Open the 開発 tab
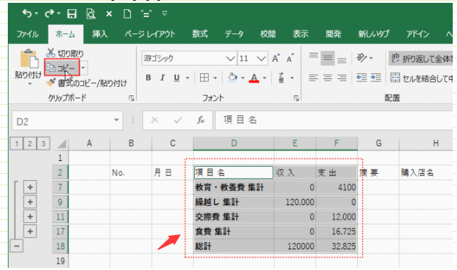The height and width of the screenshot is (270, 457). click(x=333, y=34)
